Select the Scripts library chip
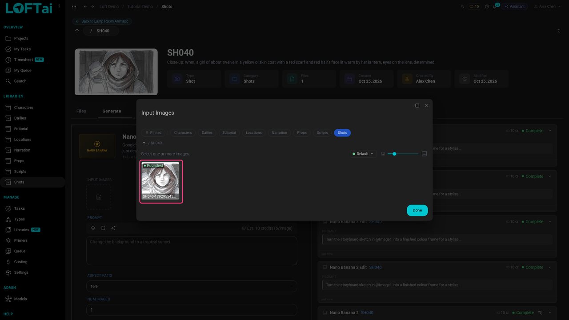Viewport: 569px width, 320px height. click(322, 132)
